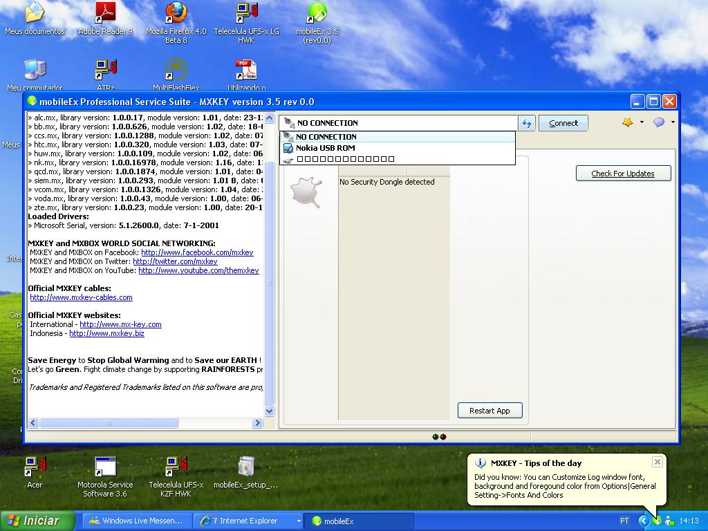
Task: Open the MXKEY Twitter link
Action: point(175,261)
